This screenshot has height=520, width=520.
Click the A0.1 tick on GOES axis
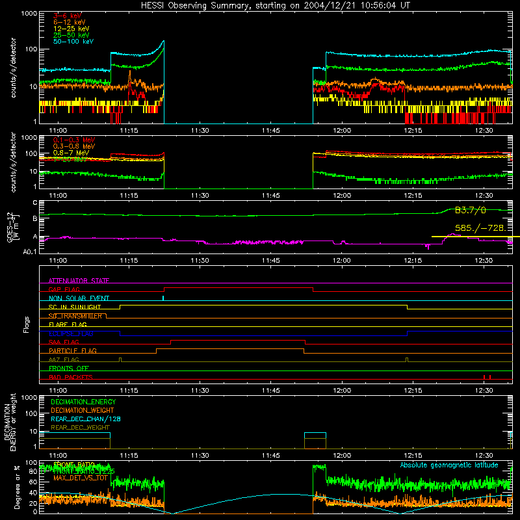click(x=30, y=252)
